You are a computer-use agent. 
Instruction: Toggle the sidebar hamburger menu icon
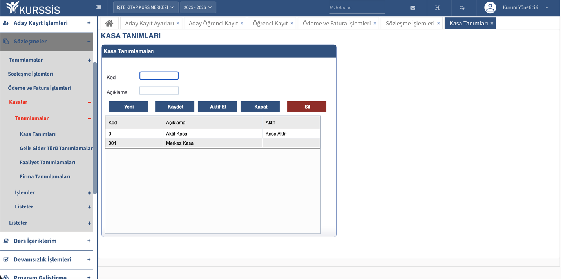tap(99, 7)
